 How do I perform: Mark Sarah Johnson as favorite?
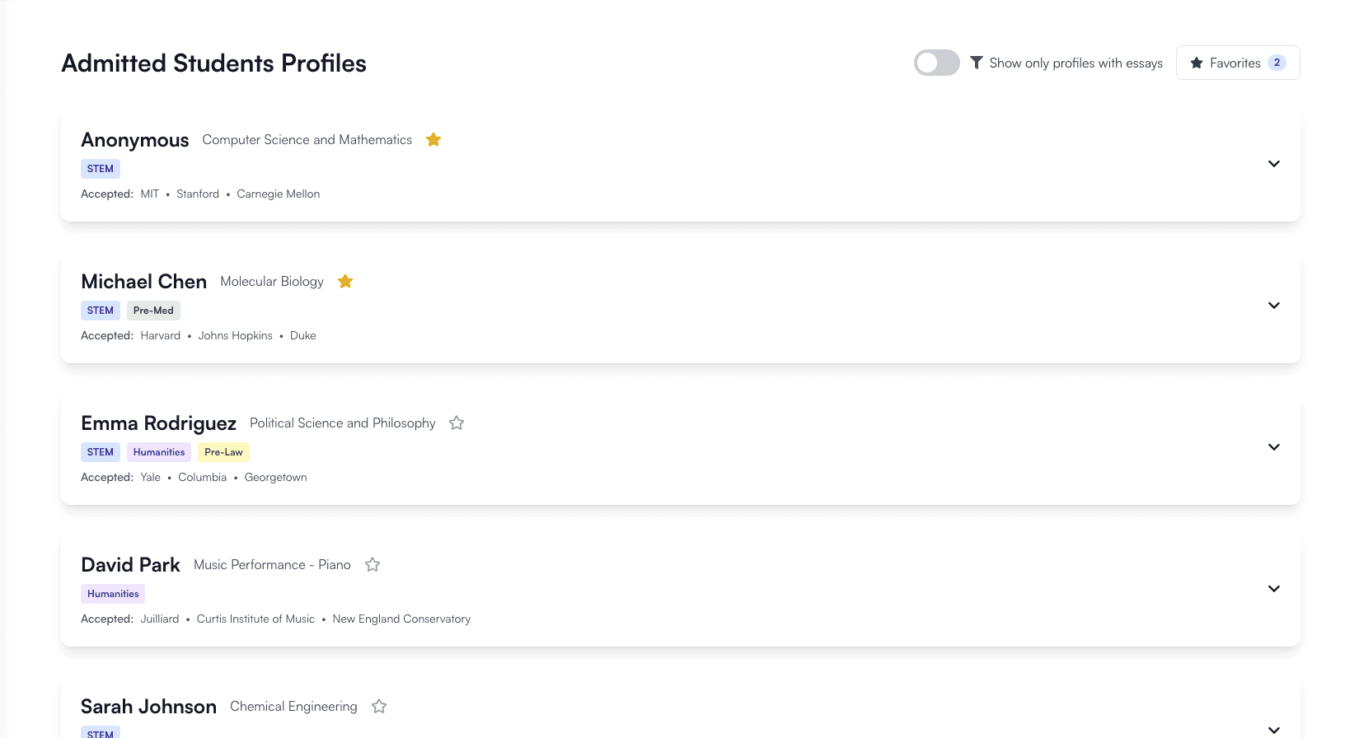point(379,707)
